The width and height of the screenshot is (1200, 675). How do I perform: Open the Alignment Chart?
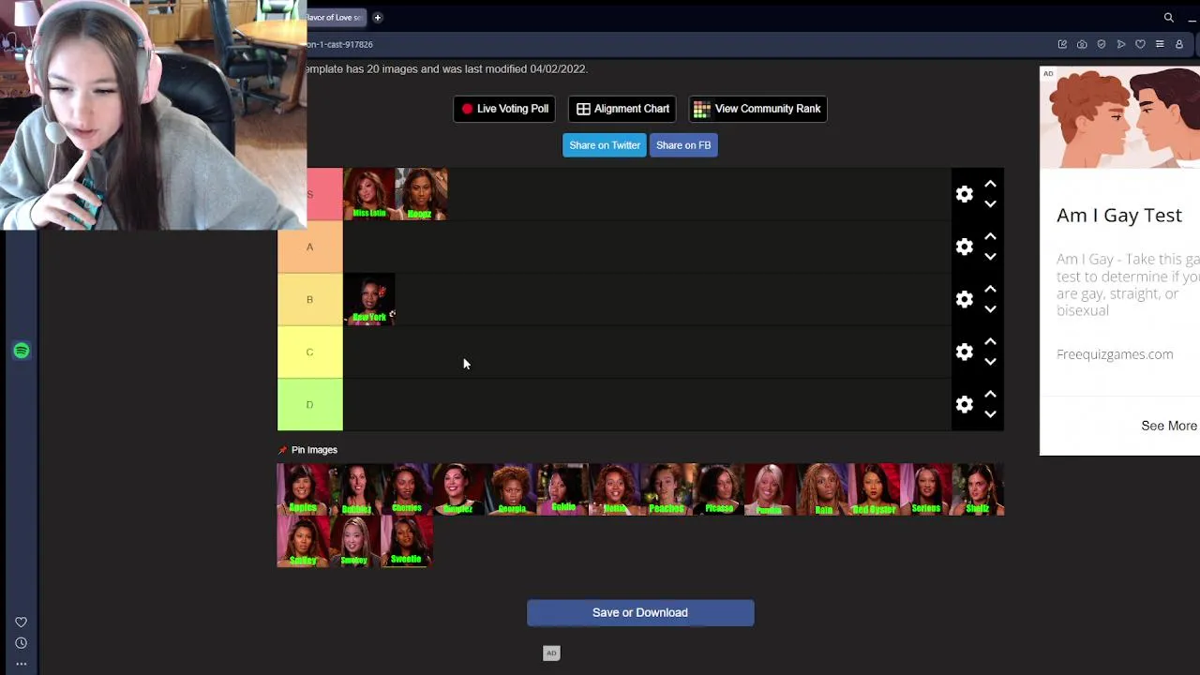[x=622, y=109]
